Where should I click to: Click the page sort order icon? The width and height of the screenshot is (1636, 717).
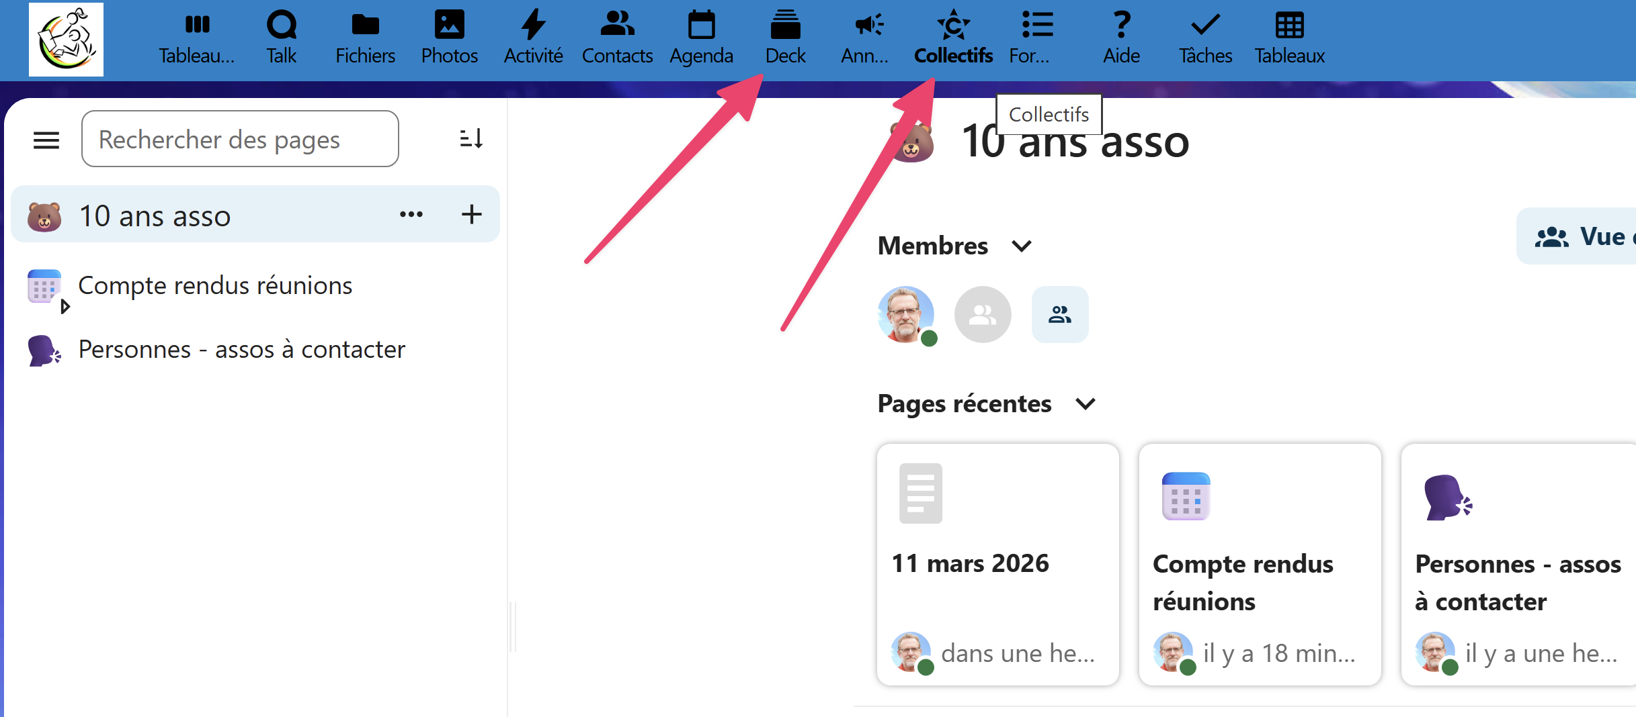[471, 139]
